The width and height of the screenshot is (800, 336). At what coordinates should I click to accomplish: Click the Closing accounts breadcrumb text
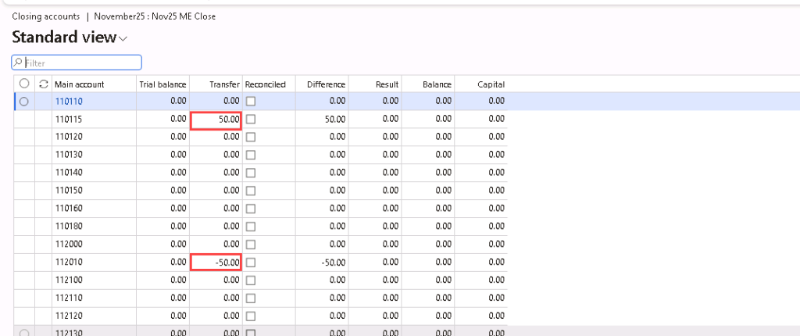[46, 16]
